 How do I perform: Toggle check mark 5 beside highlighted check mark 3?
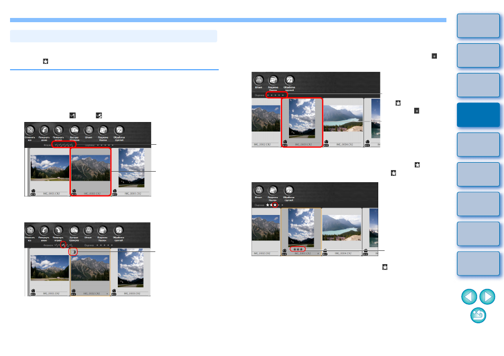click(x=71, y=245)
